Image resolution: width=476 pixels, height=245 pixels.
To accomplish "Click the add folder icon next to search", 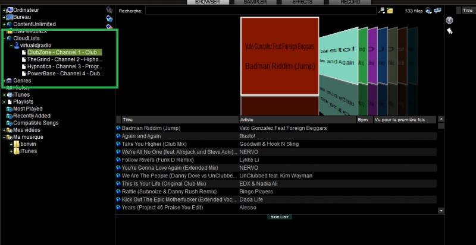I will [x=390, y=11].
